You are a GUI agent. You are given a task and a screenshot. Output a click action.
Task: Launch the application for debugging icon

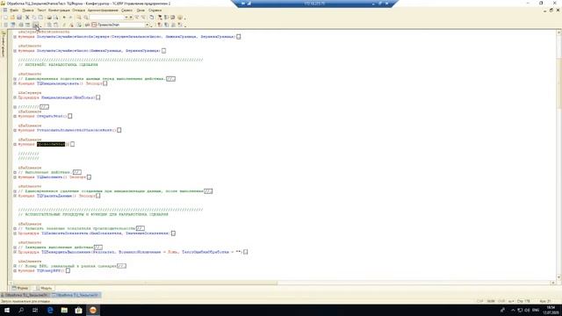click(36, 25)
